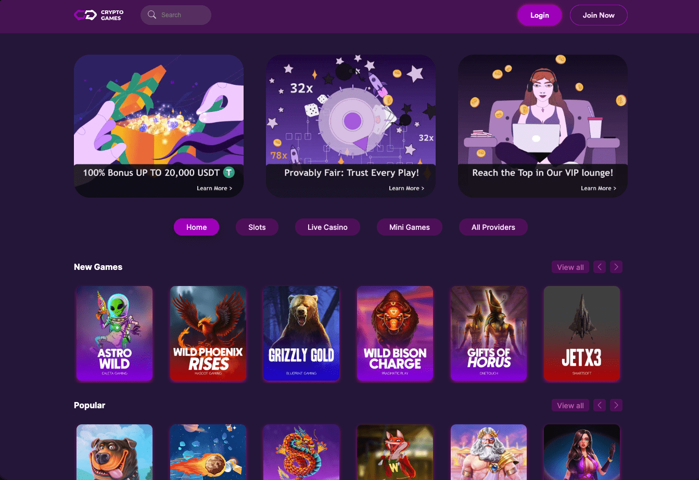Show next New Games with right arrow
Screen dimensions: 699x480
pyautogui.click(x=616, y=267)
